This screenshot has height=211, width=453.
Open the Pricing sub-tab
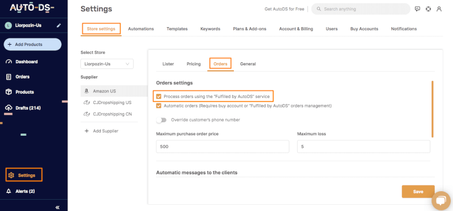pos(194,64)
